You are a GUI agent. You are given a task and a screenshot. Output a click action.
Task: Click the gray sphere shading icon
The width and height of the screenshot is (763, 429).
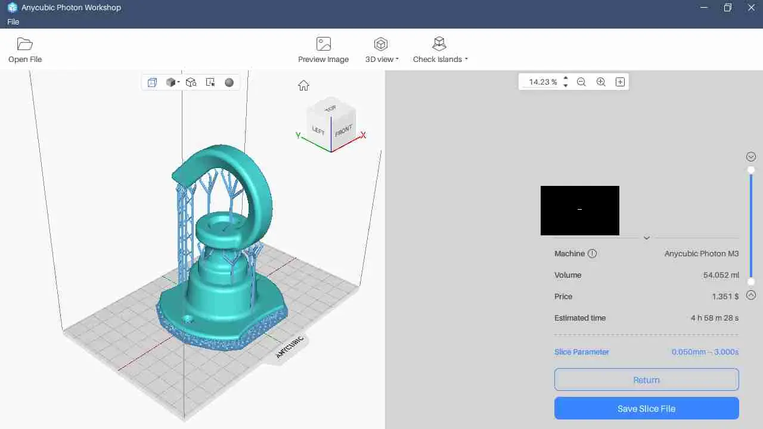pos(229,82)
